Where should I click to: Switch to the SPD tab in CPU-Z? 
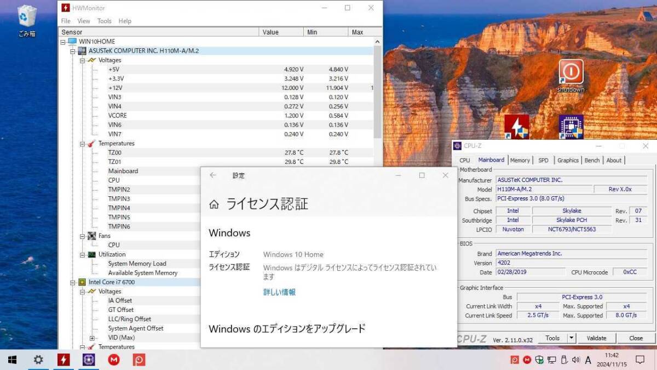543,161
